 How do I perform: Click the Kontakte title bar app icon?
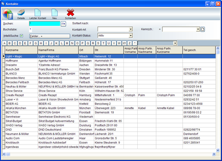pyautogui.click(x=3, y=4)
